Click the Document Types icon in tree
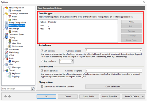This screenshot has height=101, width=147. tap(7, 35)
